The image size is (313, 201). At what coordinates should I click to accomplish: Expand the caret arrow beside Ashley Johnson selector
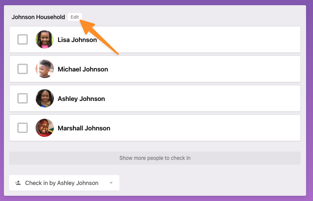click(x=111, y=183)
